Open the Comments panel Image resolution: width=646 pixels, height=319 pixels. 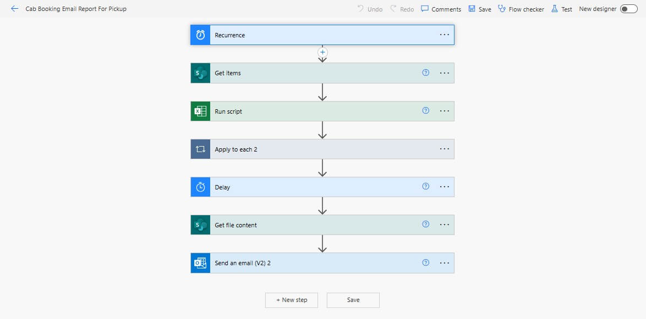441,9
